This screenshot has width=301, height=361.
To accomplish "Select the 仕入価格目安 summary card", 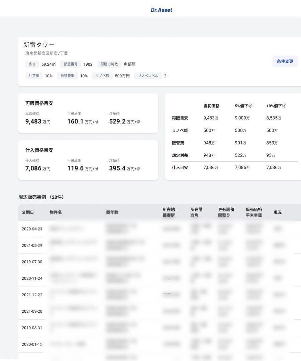I will coord(88,160).
